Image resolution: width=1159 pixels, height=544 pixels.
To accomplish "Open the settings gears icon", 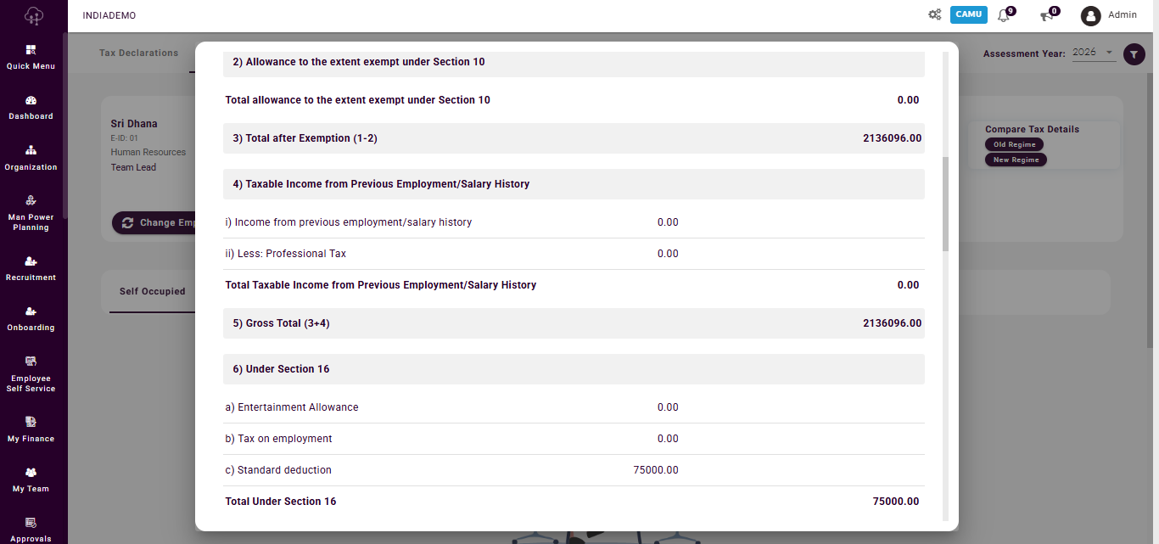I will click(x=934, y=15).
